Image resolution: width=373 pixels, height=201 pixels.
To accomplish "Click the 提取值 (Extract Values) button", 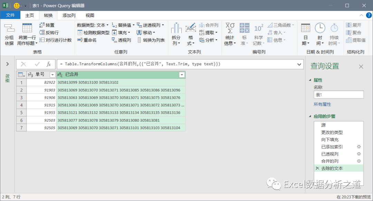I will click(x=356, y=40).
